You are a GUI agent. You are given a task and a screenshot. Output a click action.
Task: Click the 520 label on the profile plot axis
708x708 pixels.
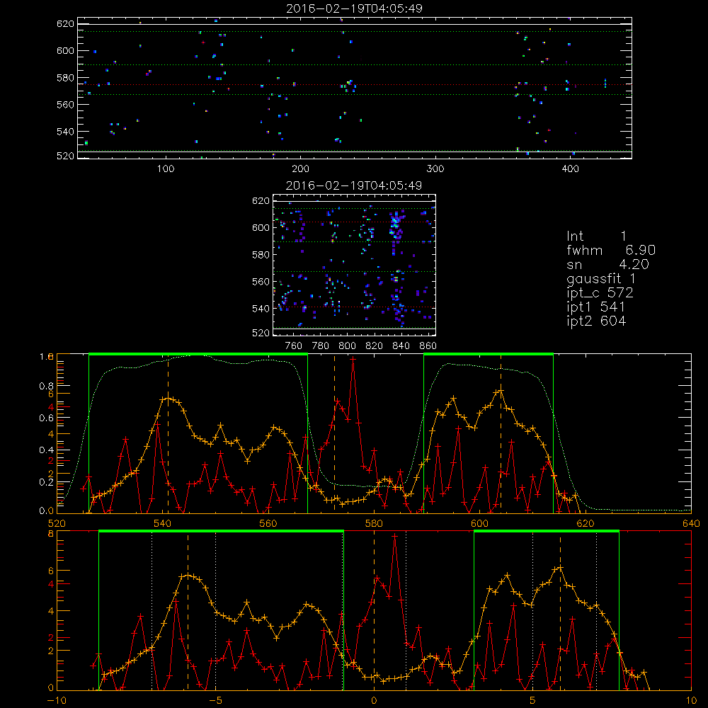click(x=57, y=524)
